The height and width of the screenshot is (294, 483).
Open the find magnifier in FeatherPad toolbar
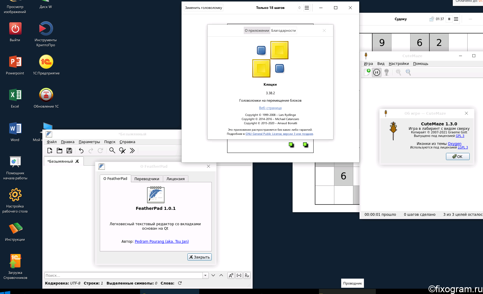[x=112, y=151]
